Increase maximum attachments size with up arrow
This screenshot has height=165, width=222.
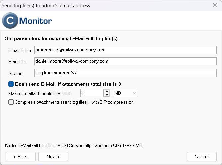(x=107, y=91)
